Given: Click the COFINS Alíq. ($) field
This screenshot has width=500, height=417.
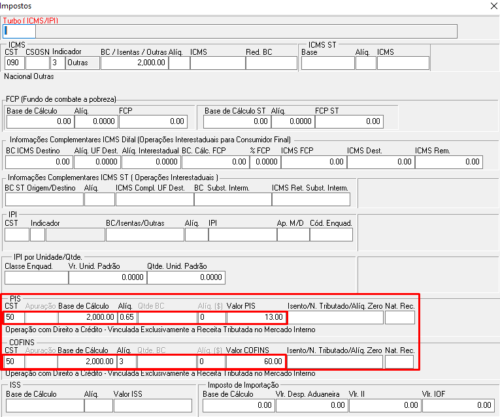Looking at the screenshot, I should tap(211, 362).
